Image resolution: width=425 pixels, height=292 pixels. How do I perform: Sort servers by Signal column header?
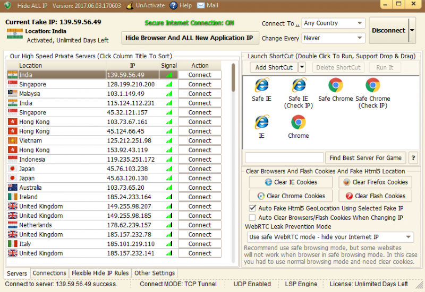pyautogui.click(x=168, y=66)
